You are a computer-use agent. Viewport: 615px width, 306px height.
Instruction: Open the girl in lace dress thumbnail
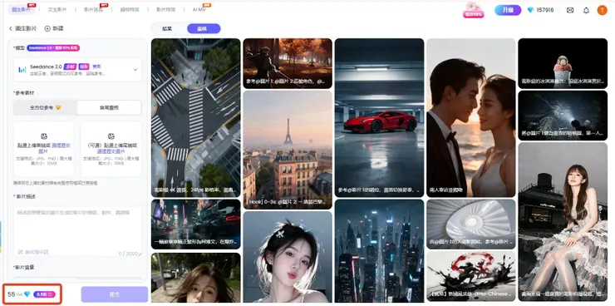[563, 222]
